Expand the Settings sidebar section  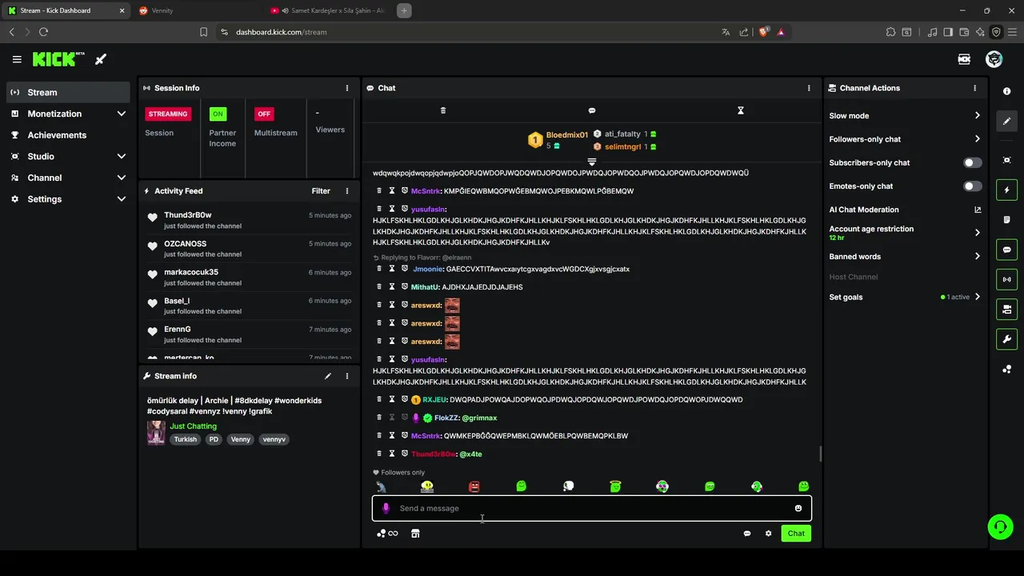[x=69, y=199]
